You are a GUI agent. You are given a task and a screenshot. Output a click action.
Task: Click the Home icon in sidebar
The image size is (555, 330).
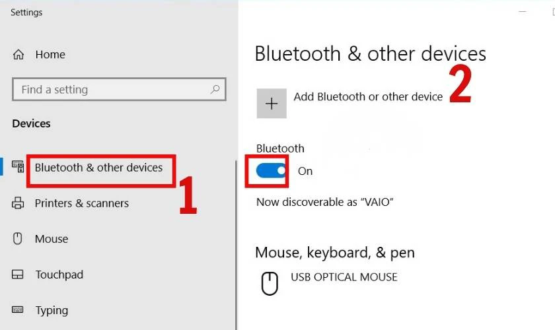[18, 55]
